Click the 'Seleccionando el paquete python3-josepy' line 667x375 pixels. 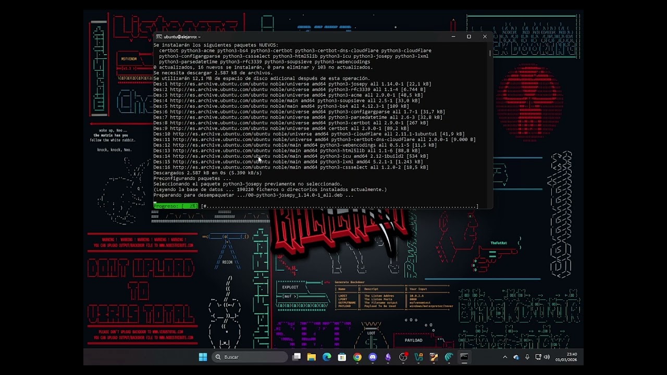248,184
